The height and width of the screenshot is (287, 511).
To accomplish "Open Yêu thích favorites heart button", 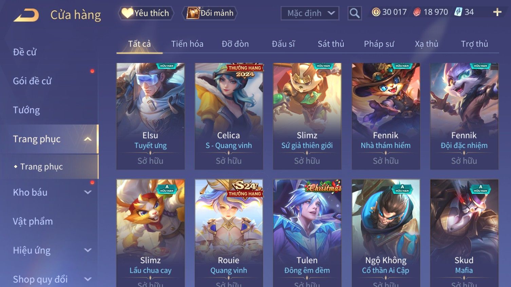I will [x=146, y=13].
